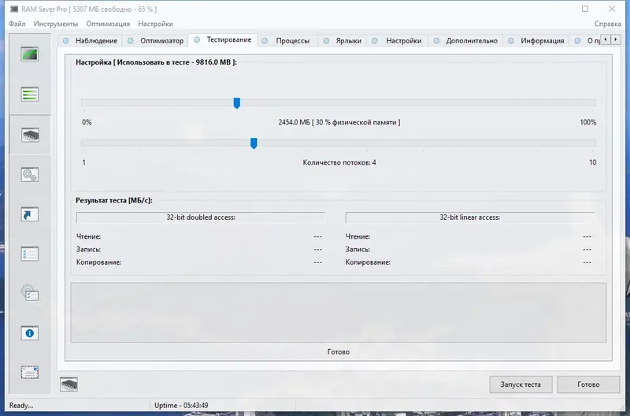
Task: Select the Тестирование tab
Action: (223, 39)
